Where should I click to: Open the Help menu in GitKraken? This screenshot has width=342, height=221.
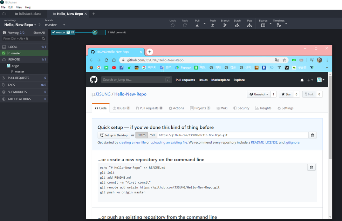pos(28,7)
